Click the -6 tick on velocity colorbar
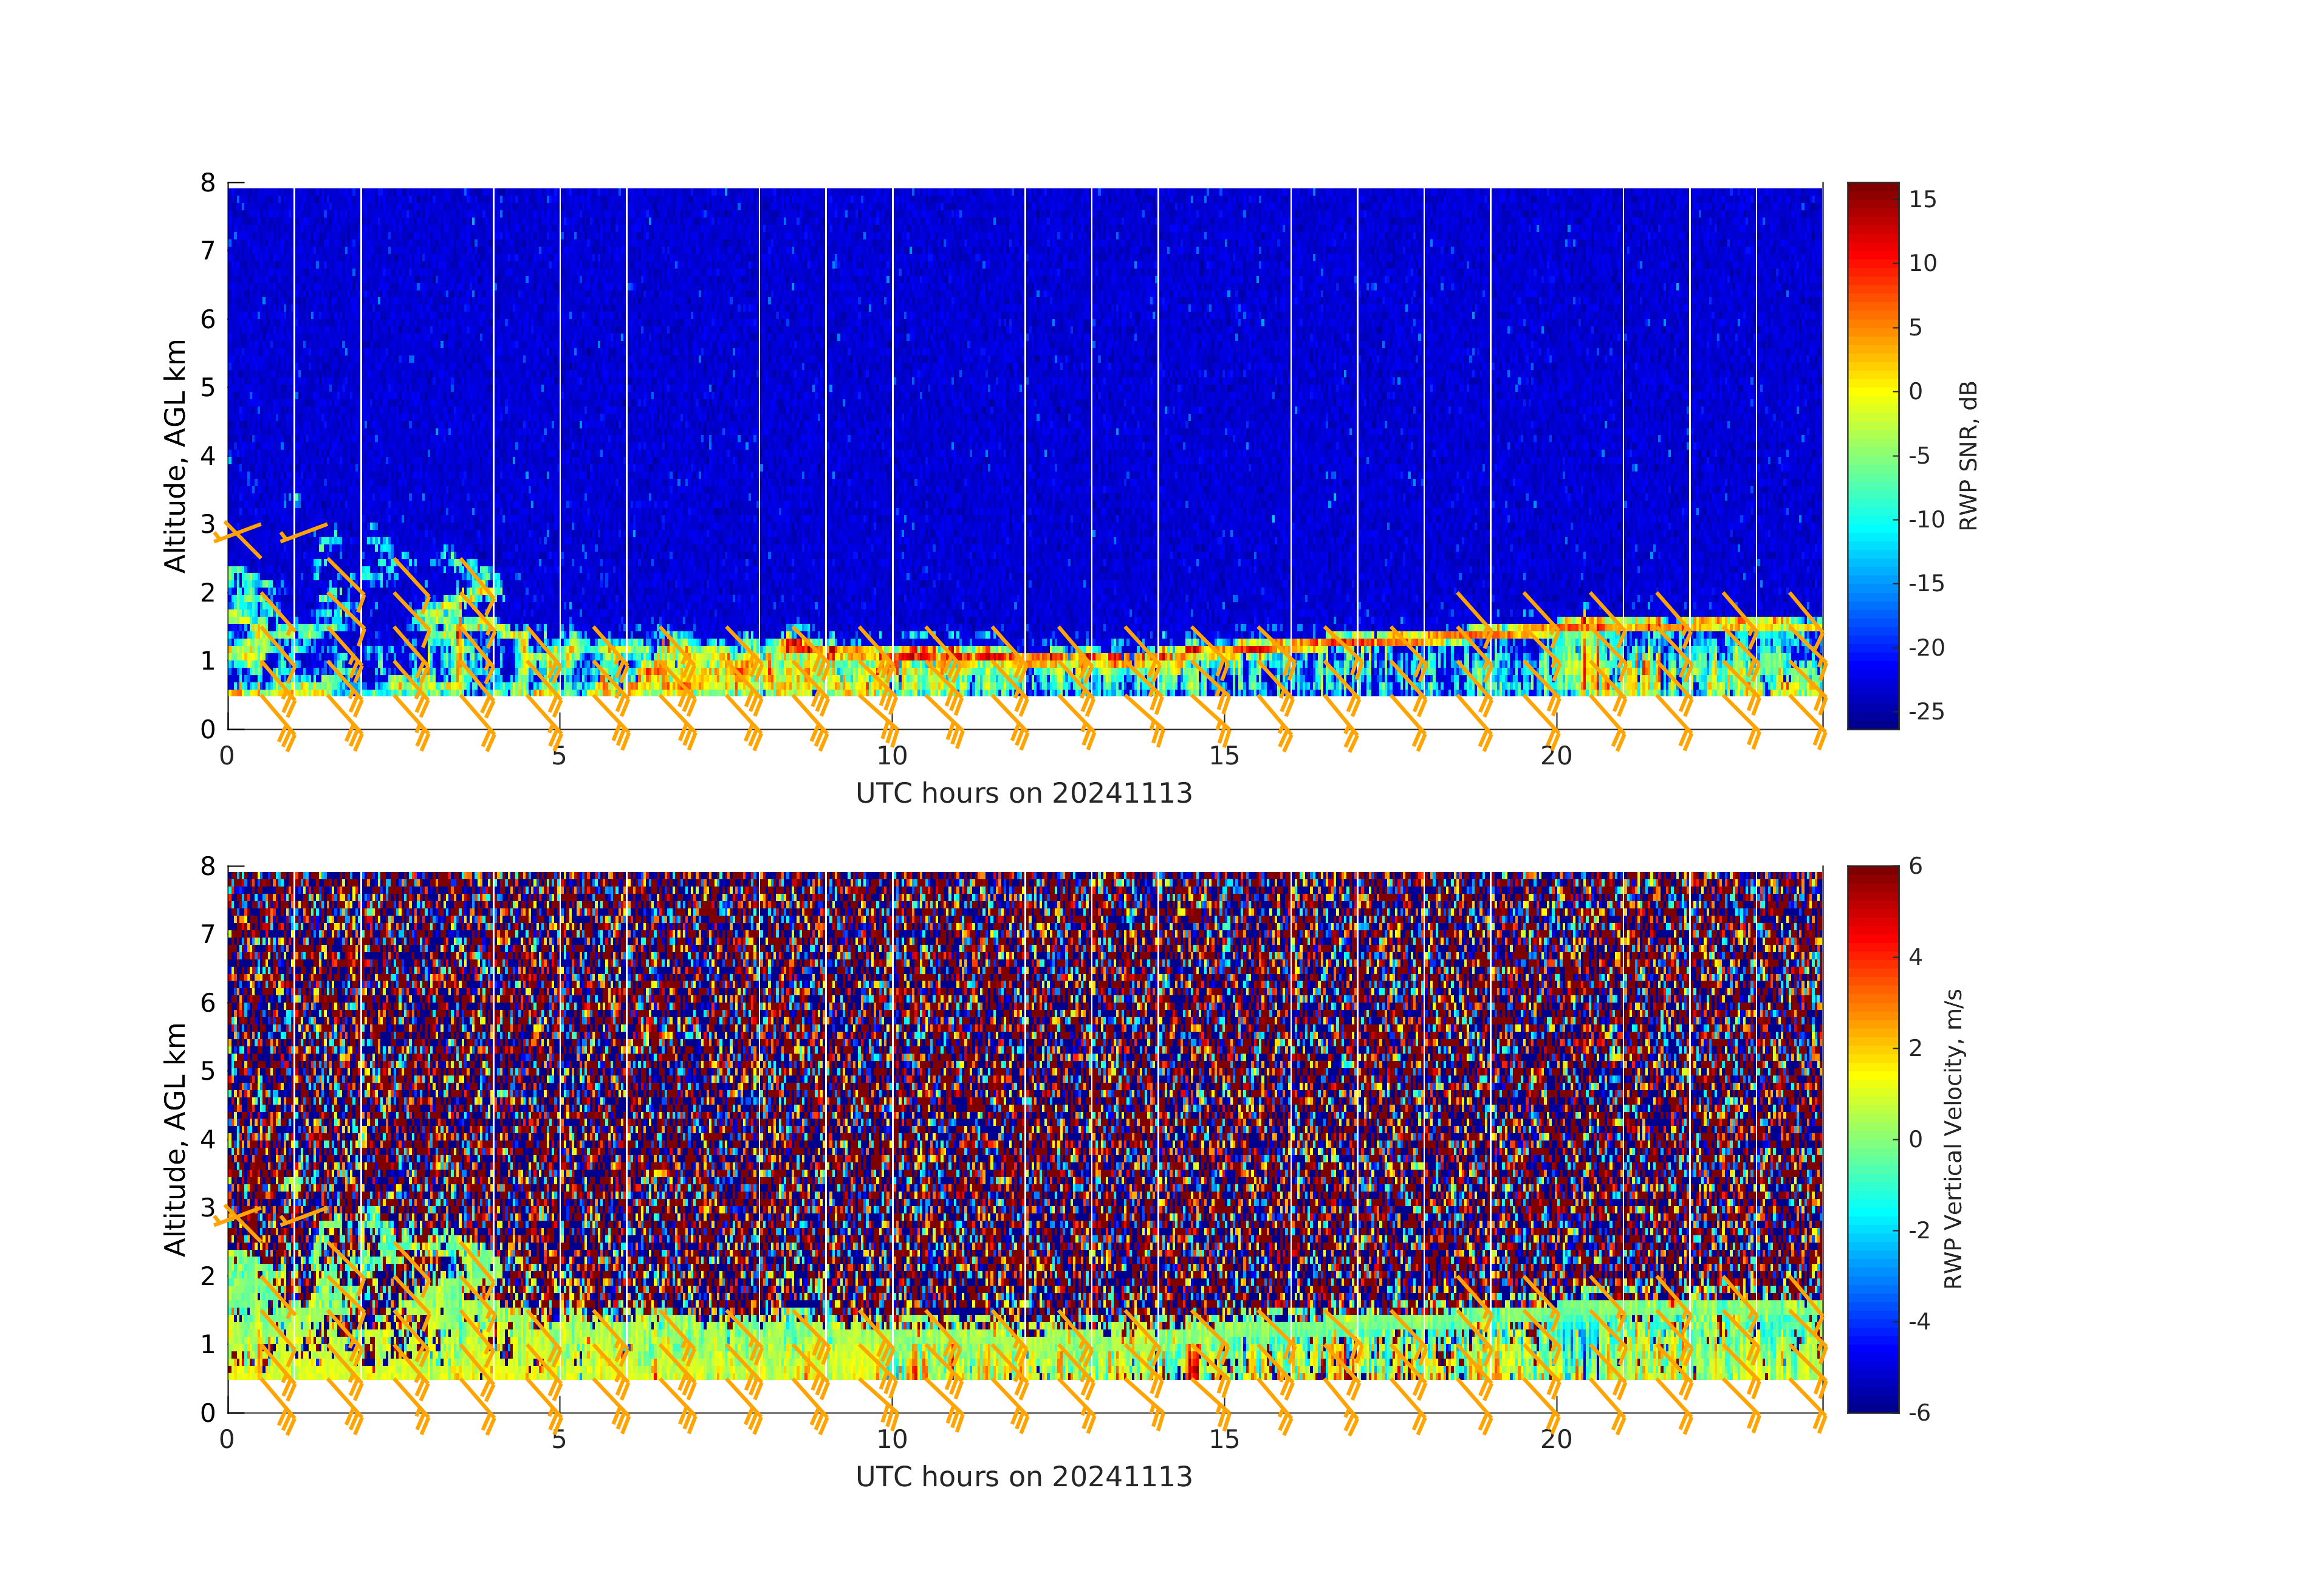The width and height of the screenshot is (2324, 1595). tap(1919, 1413)
